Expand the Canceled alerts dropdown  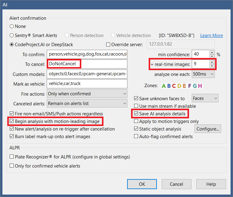[87, 104]
